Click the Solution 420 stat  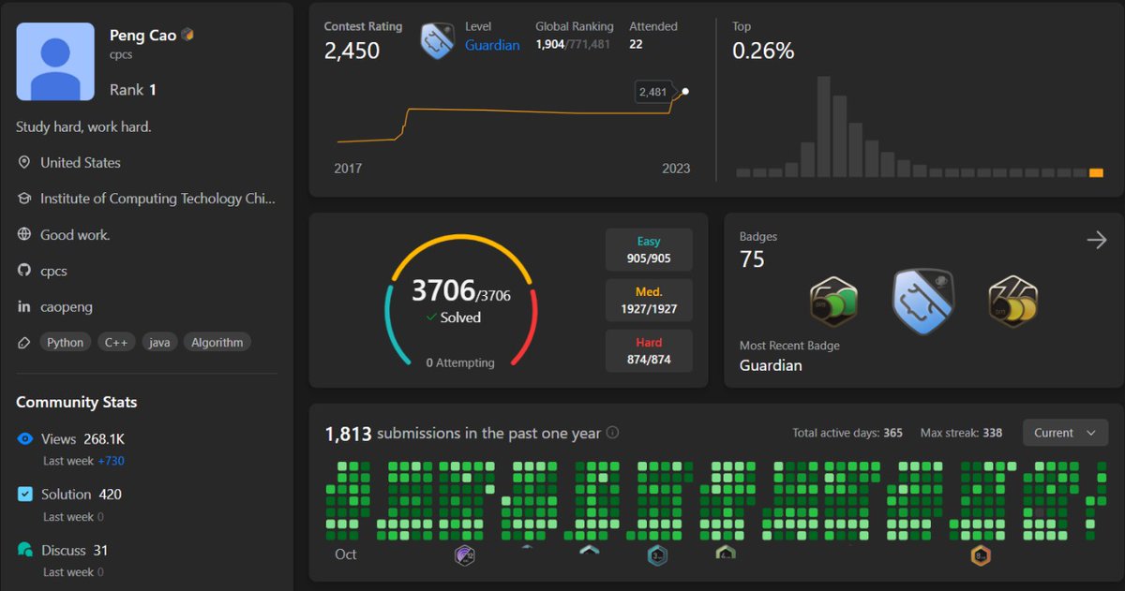pyautogui.click(x=82, y=494)
